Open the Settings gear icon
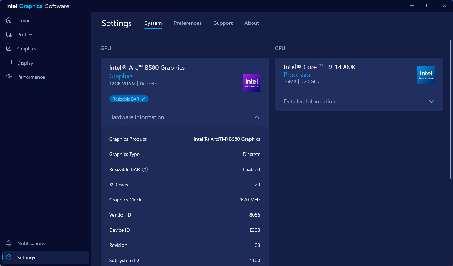 click(9, 258)
